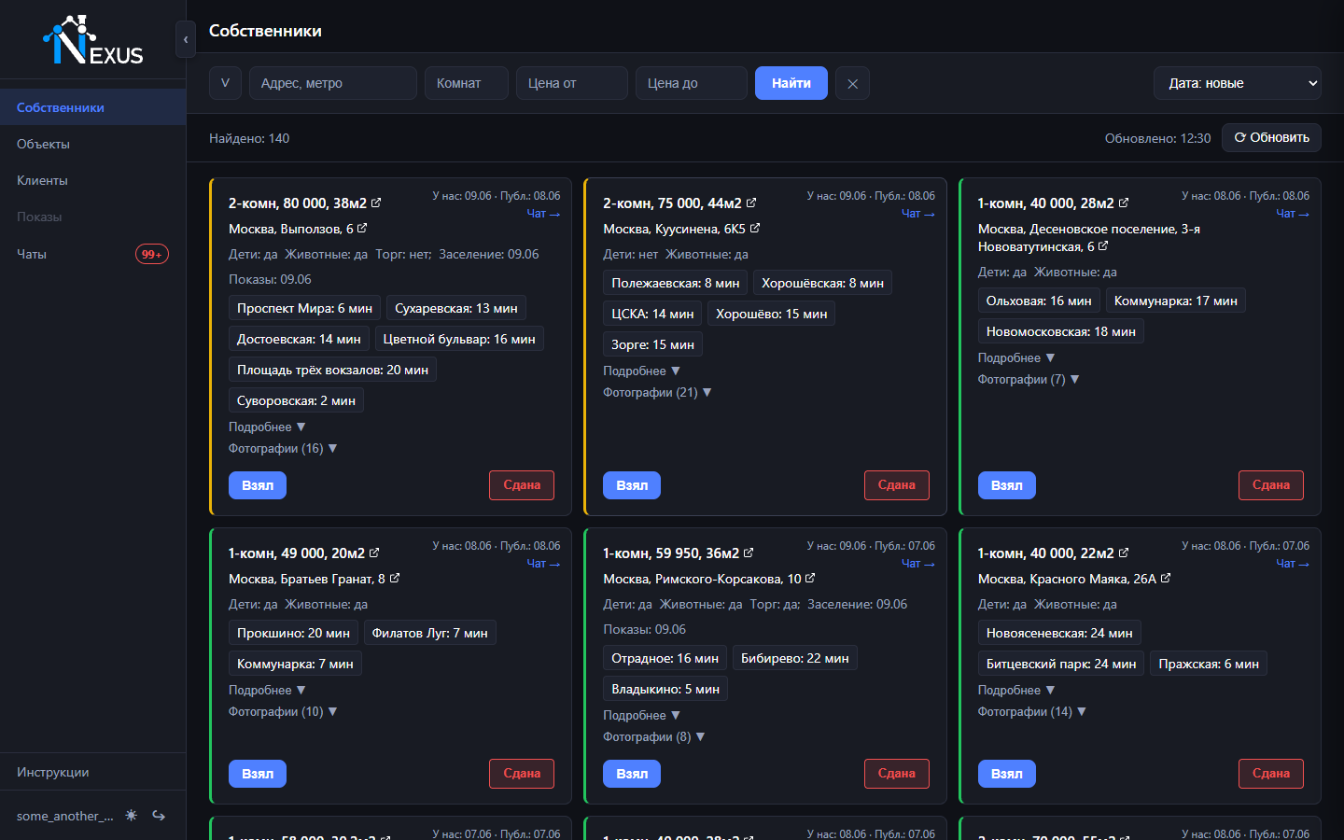Screen dimensions: 1344x840
Task: Open the Собственники sidebar section
Action: [x=93, y=107]
